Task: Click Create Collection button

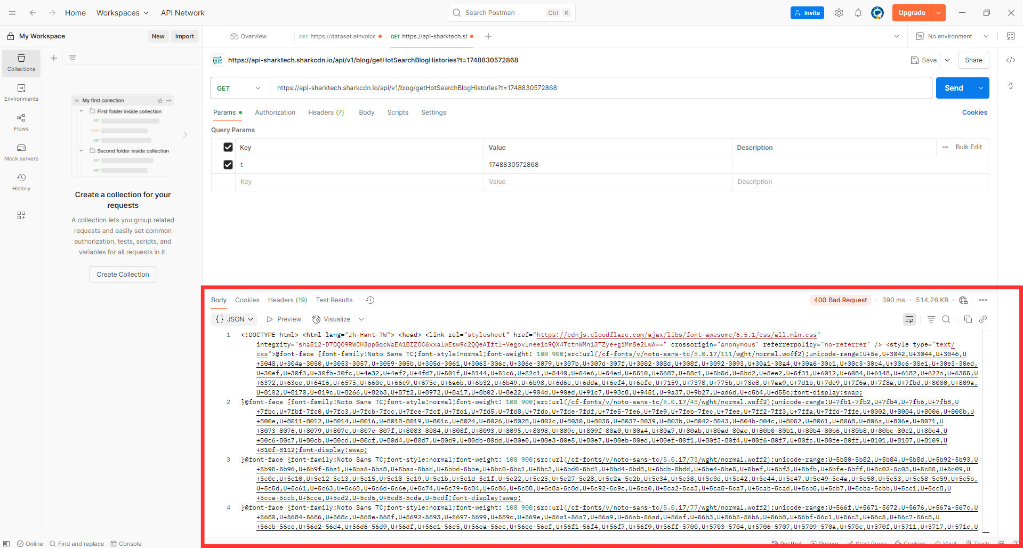Action: pyautogui.click(x=123, y=275)
